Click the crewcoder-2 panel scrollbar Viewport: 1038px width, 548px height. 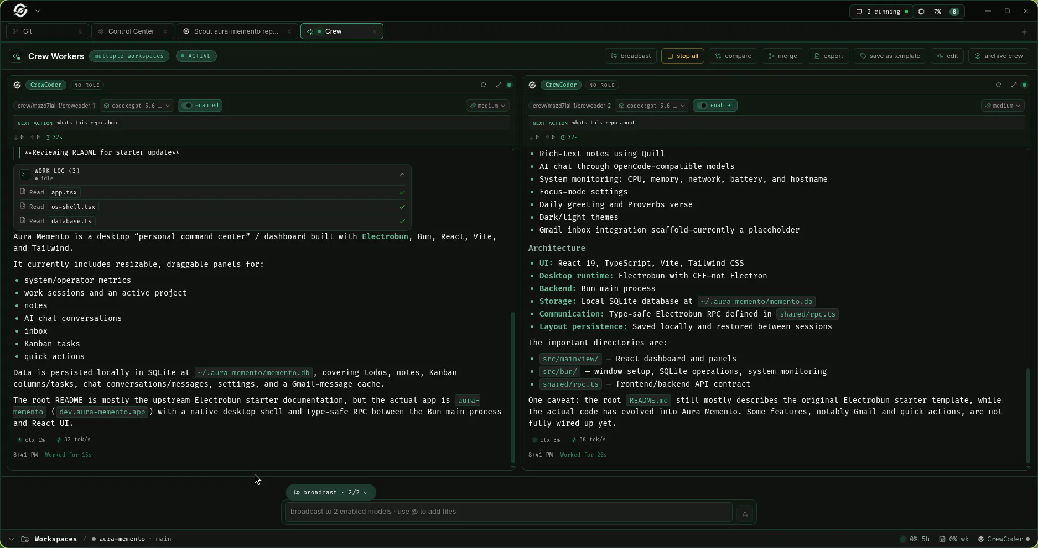1028,415
